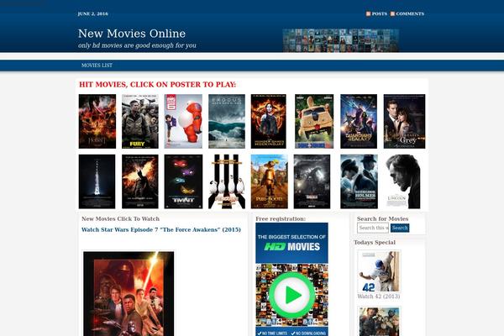Click the JUNE 2, 2016 date text
Viewport: 504px width, 336px height.
pos(93,13)
